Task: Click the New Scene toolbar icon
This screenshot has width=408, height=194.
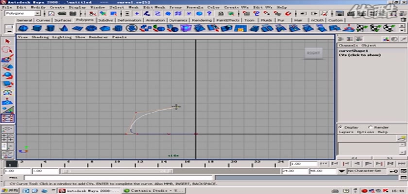Action: coord(51,13)
